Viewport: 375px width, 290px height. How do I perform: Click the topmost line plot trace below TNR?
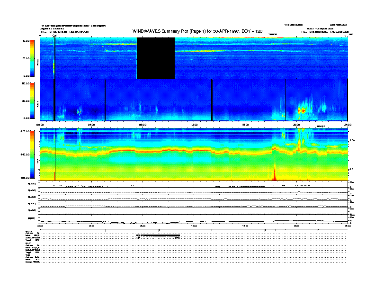(194, 185)
